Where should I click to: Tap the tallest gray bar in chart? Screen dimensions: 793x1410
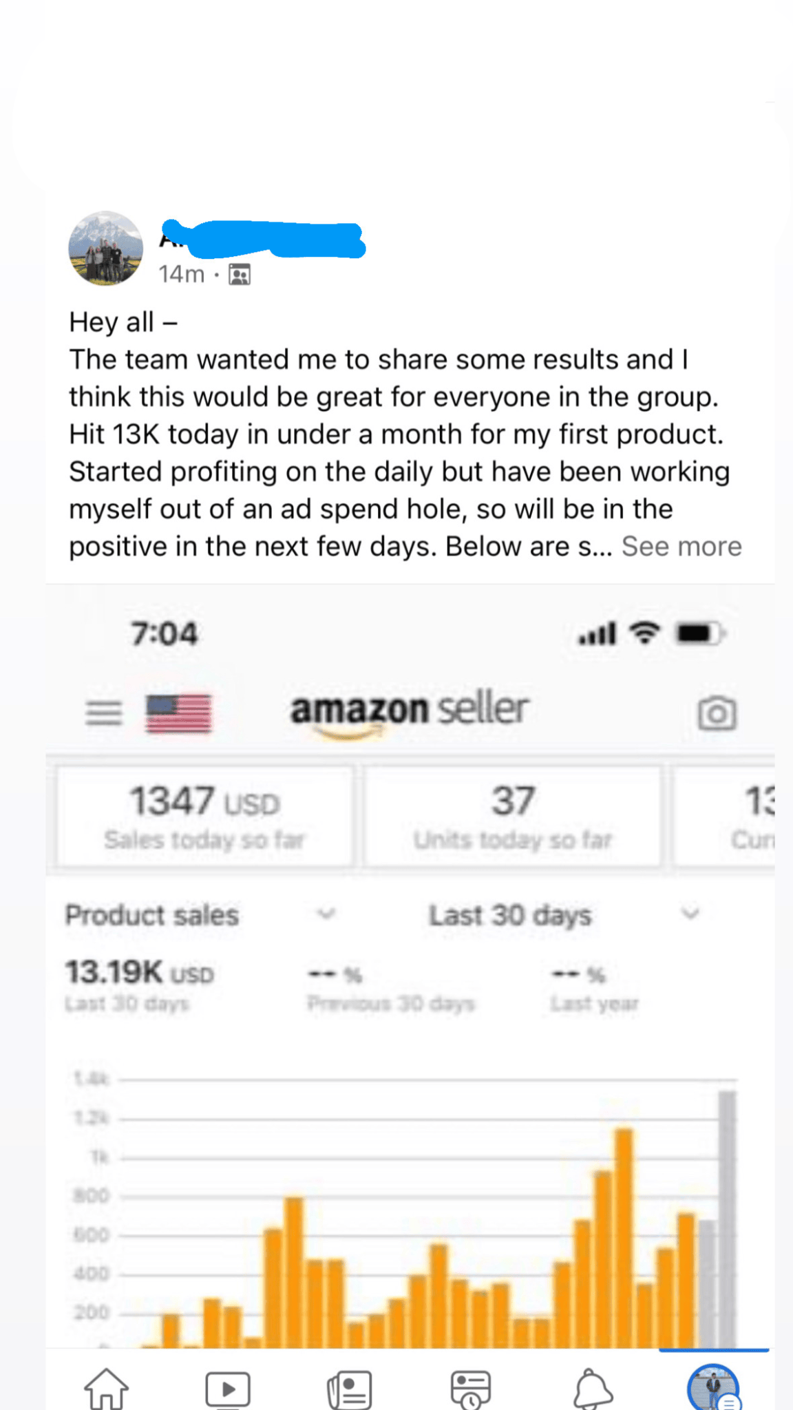pos(727,1219)
